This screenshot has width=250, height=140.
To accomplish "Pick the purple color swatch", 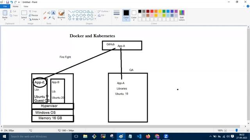I will (x=176, y=11).
